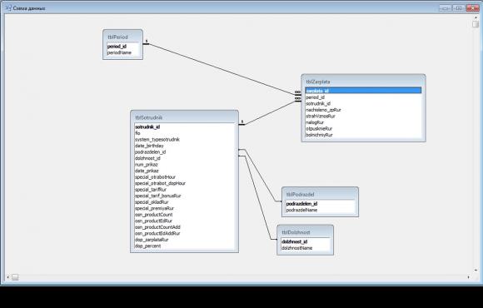Viewport: 483px width, 308px height.
Task: Select dolzhnostName in tblDolzhnost
Action: point(306,248)
